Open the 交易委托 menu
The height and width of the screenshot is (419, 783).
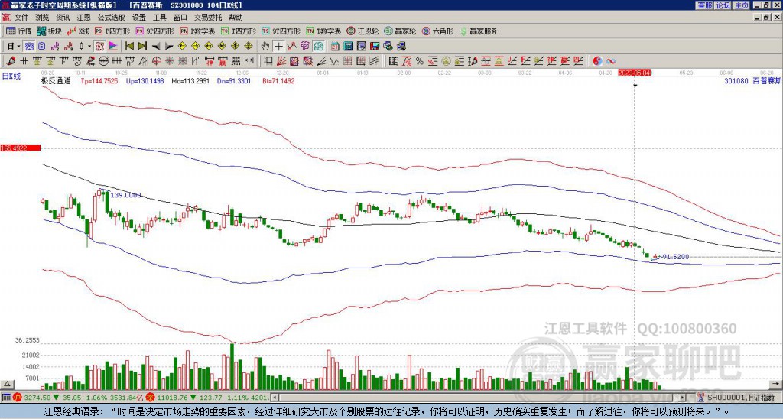tap(208, 18)
